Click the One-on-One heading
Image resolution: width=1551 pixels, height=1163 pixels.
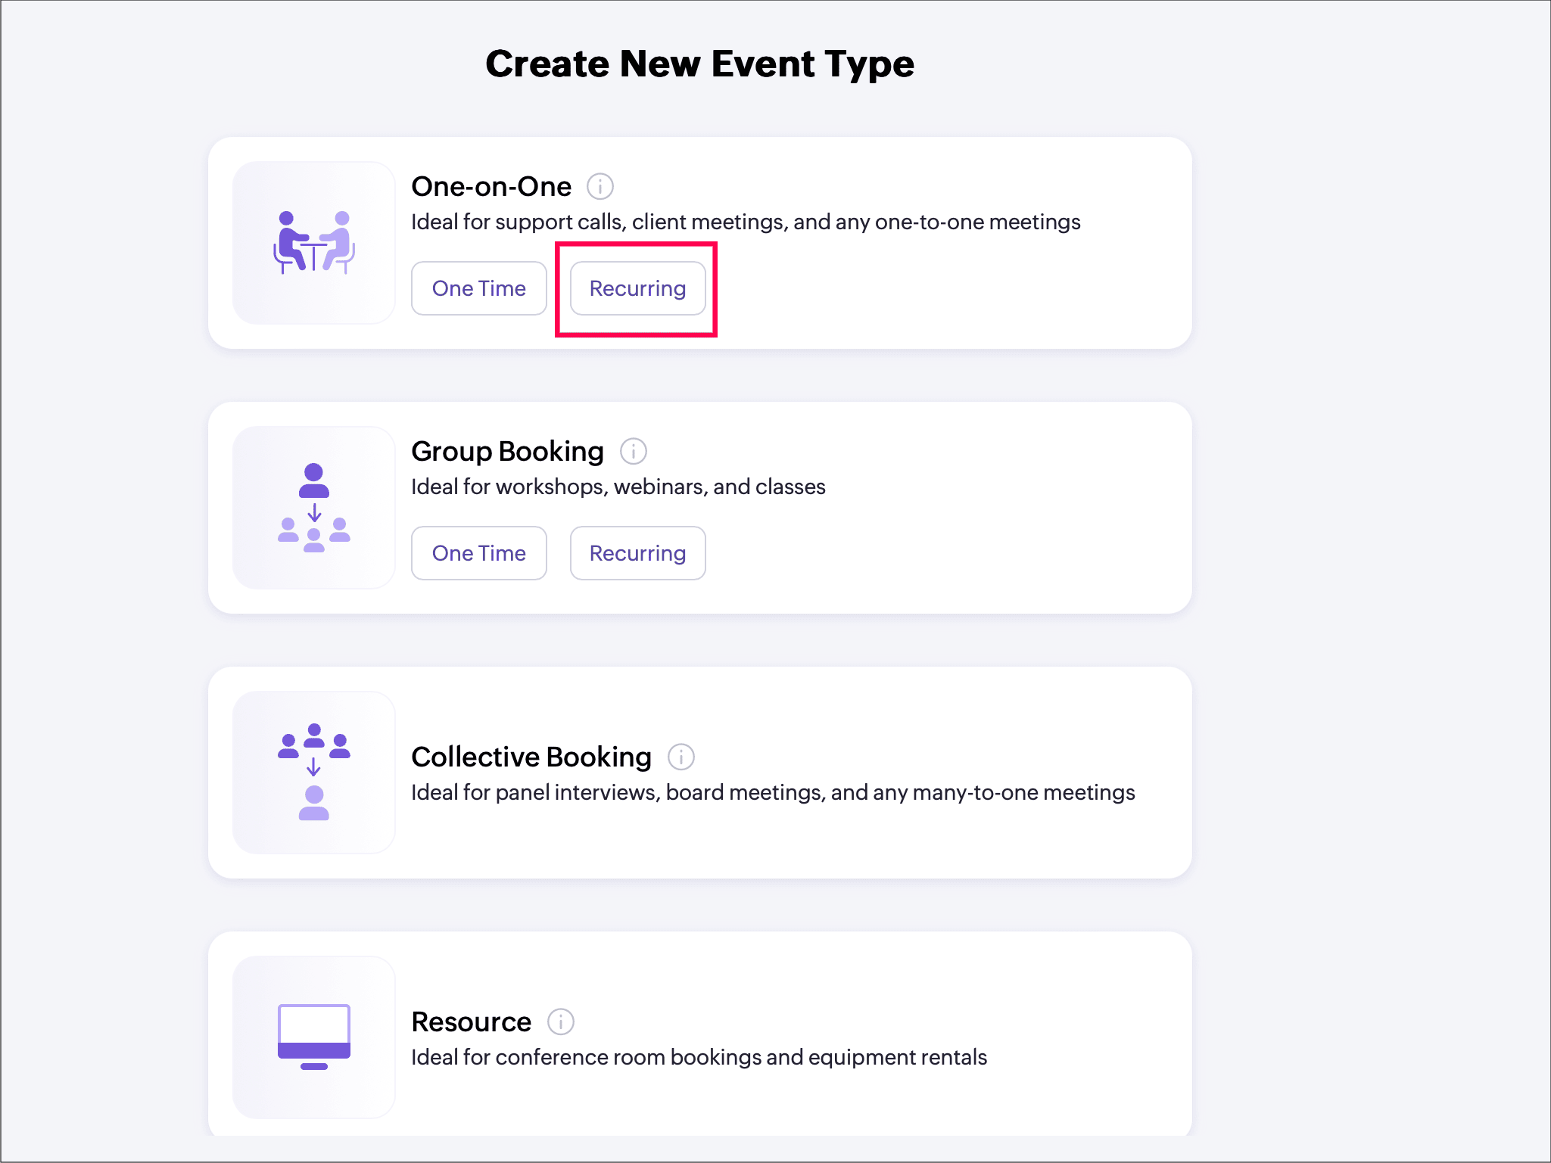[491, 187]
